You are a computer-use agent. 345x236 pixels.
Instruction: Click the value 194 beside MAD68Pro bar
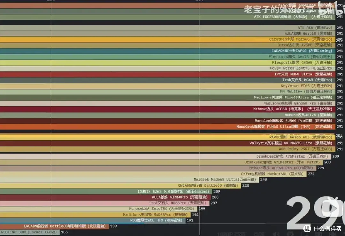(x=195, y=214)
